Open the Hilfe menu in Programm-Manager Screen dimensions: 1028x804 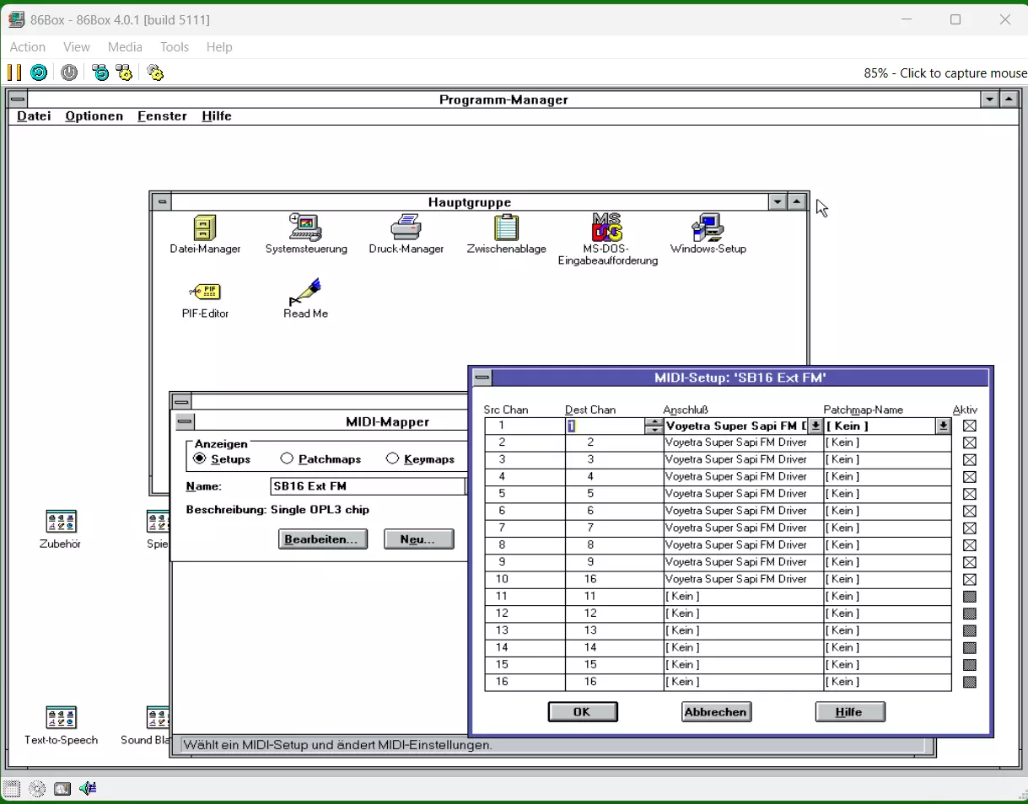(217, 116)
